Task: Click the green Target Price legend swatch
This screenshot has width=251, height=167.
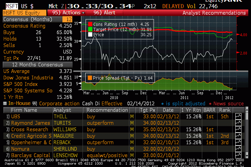Action: (90, 30)
